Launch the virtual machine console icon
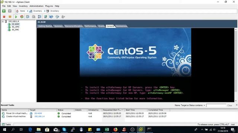This screenshot has width=238, height=133. click(45, 17)
